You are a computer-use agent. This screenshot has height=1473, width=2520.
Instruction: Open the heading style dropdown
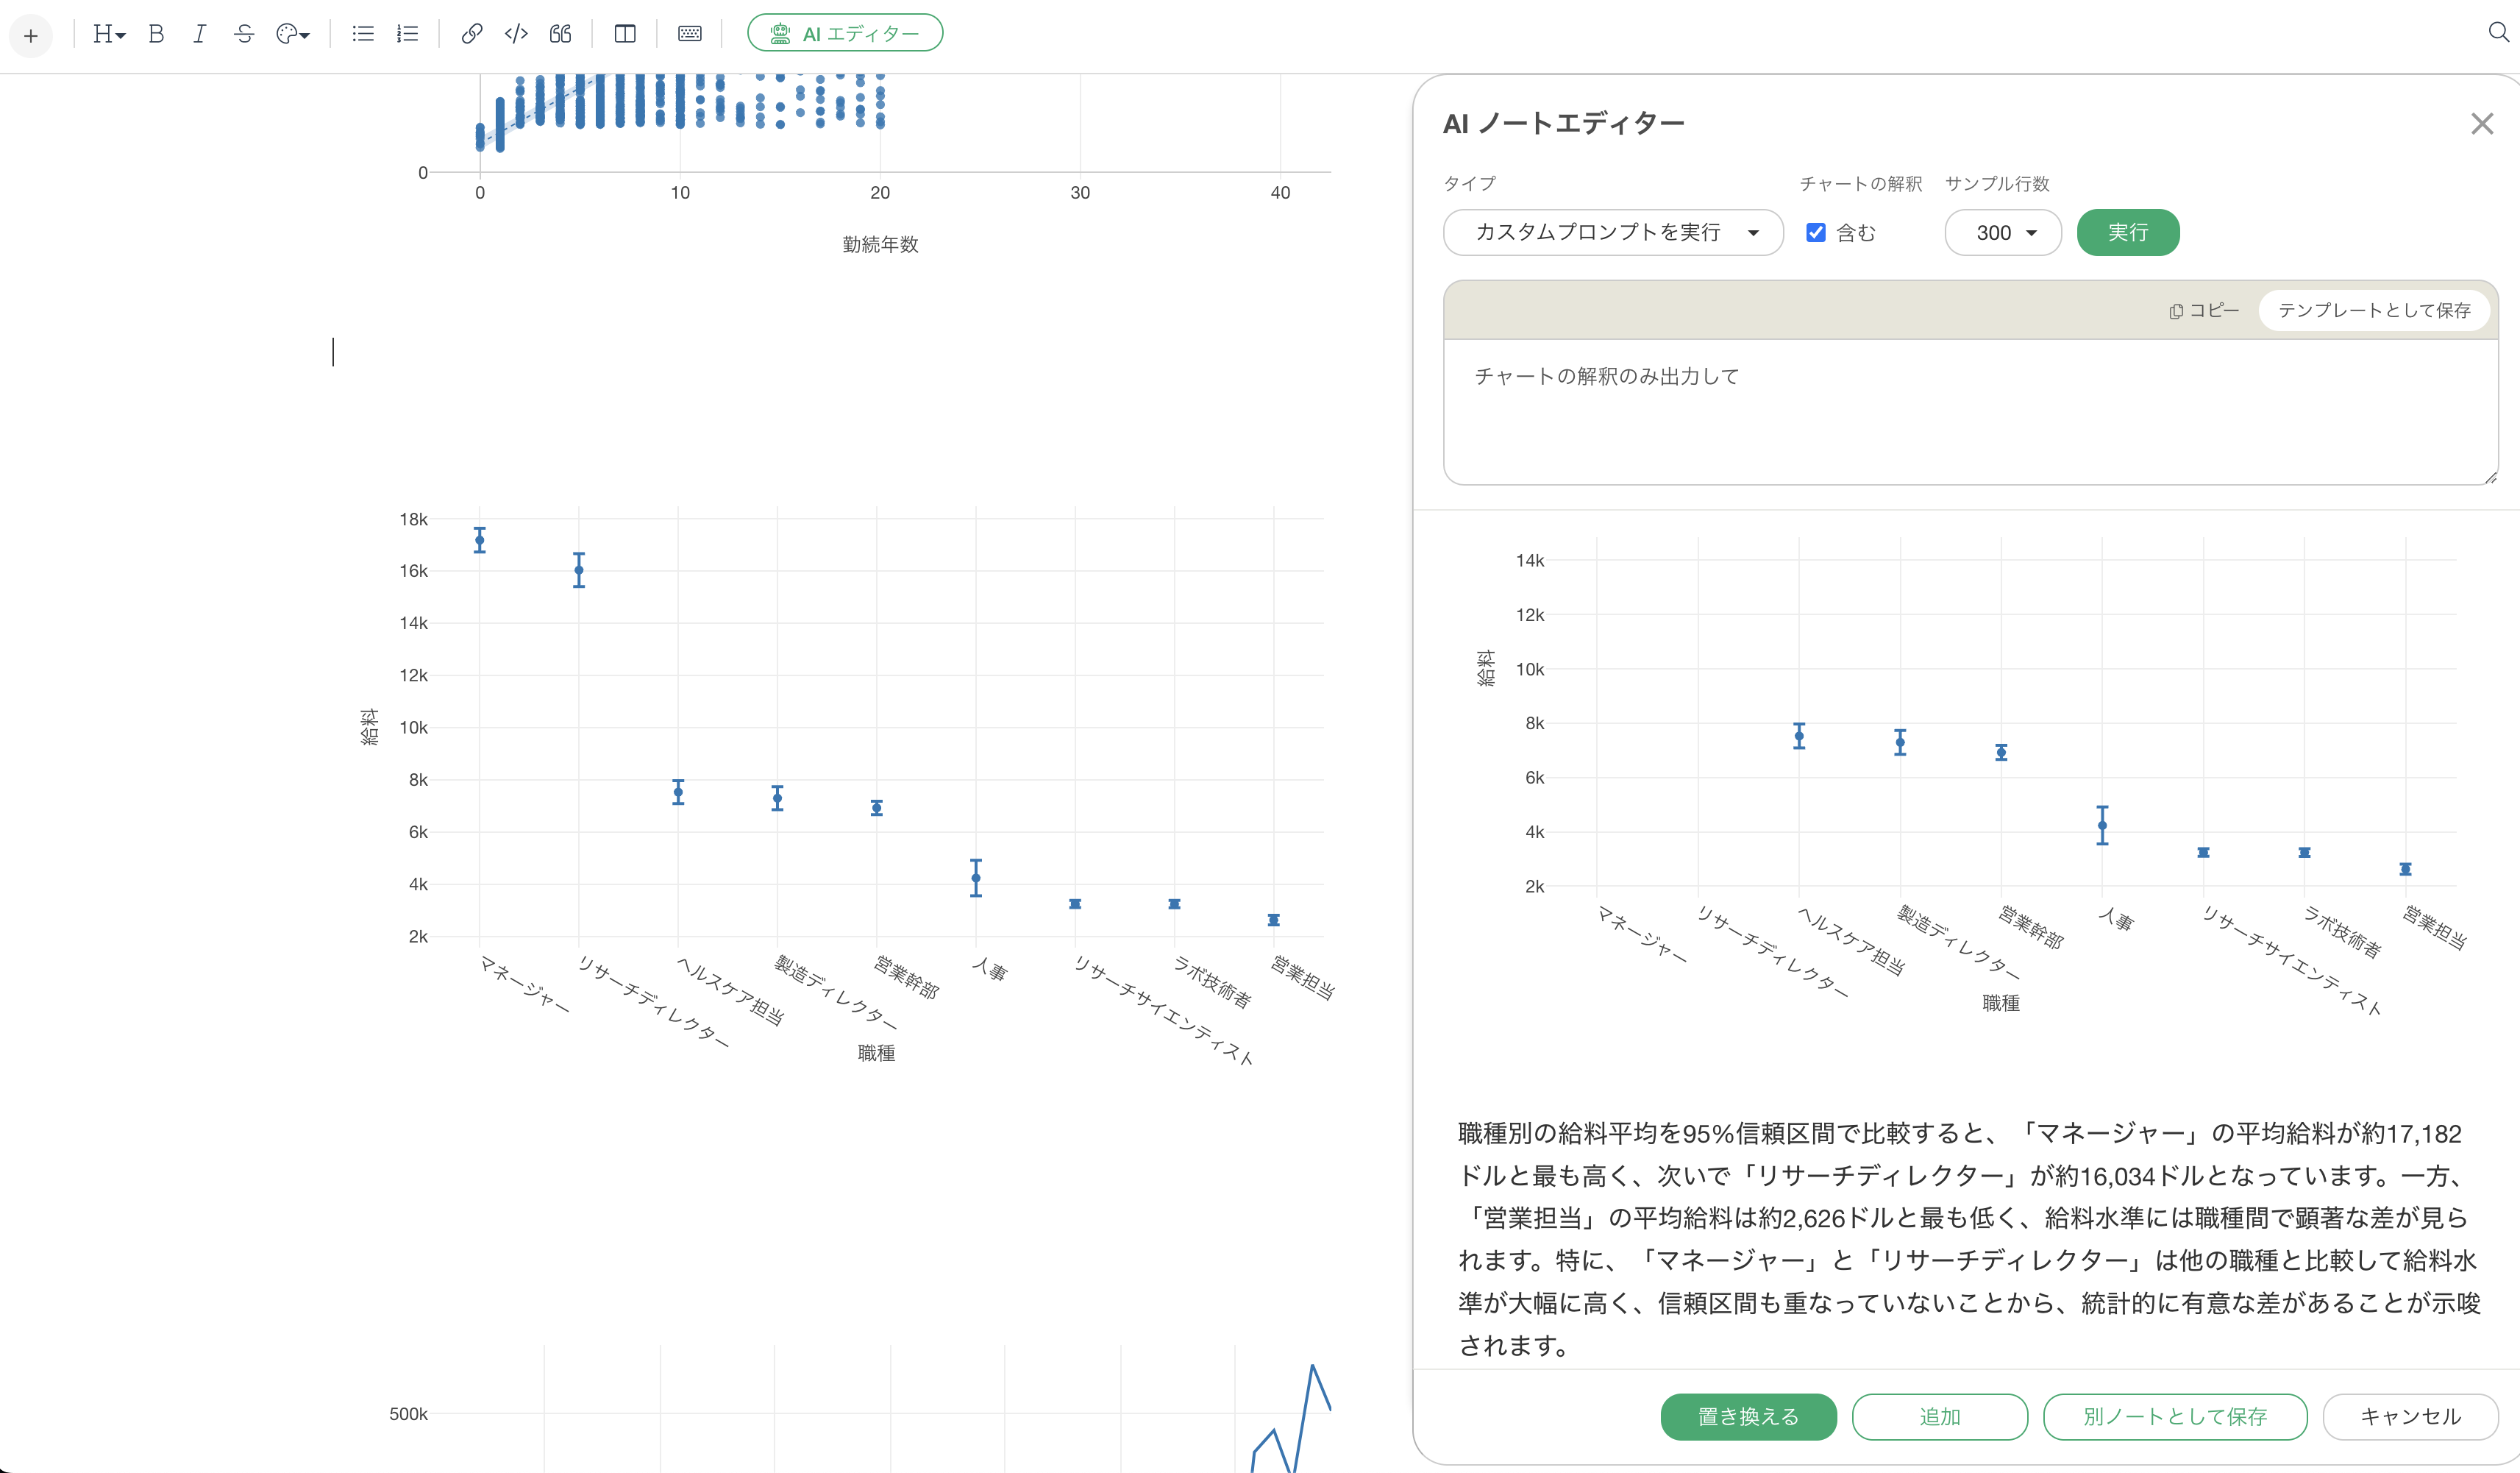coord(108,34)
